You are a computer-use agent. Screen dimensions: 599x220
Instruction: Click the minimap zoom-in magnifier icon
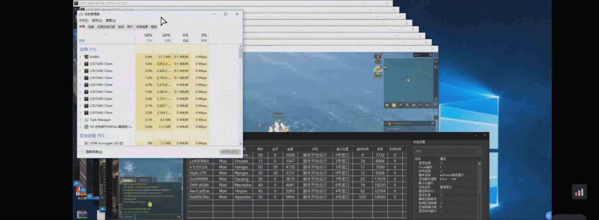(436, 61)
